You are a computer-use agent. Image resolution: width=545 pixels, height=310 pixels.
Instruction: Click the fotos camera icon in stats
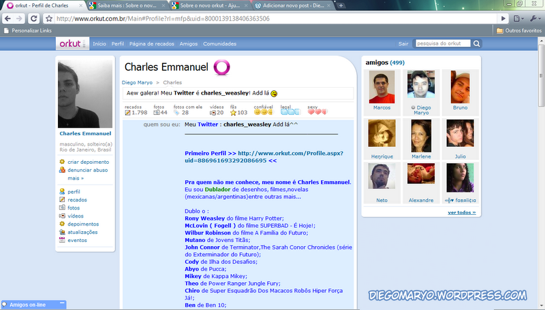coord(157,112)
